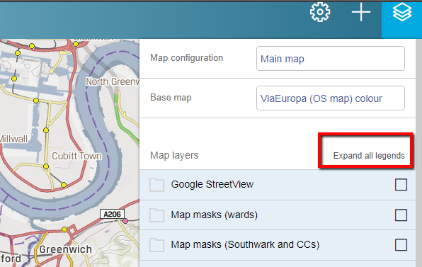Select the Map masks (wards) layer name
The width and height of the screenshot is (422, 267).
[215, 215]
